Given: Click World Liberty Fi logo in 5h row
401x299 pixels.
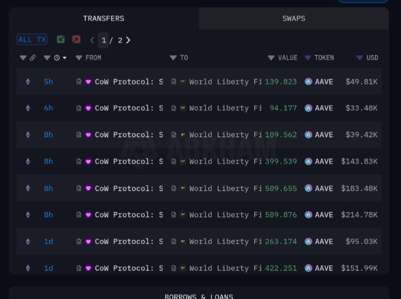Looking at the screenshot, I should coord(183,82).
